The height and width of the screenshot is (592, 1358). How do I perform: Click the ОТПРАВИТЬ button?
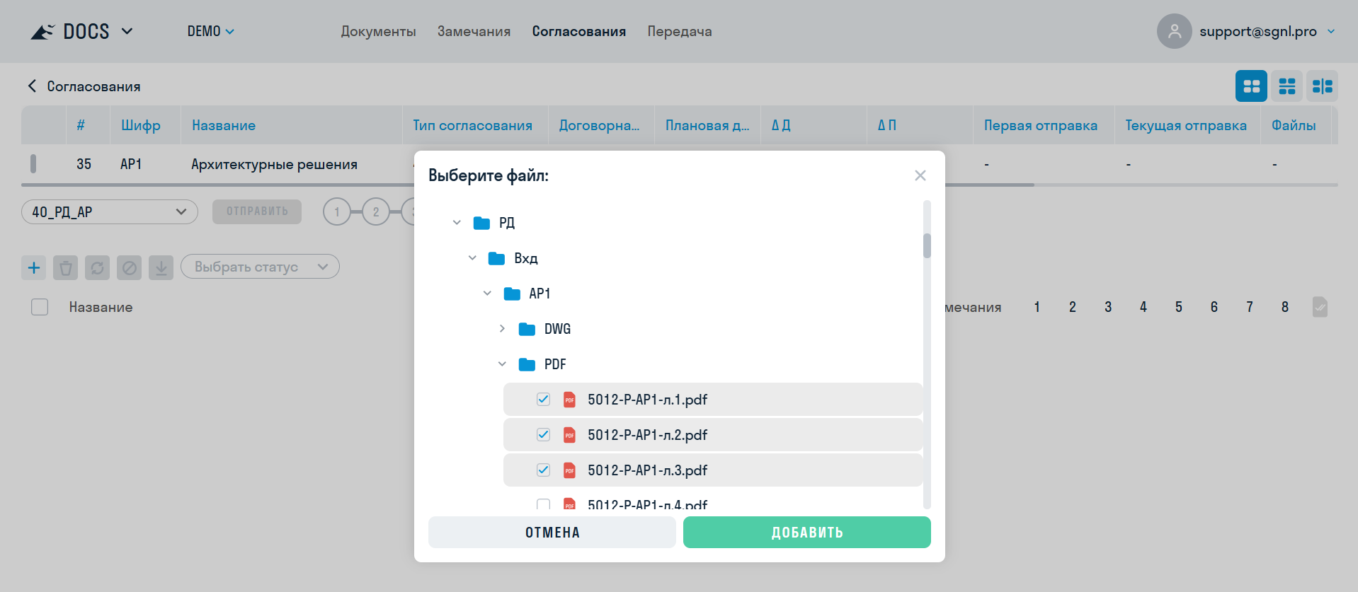[x=257, y=211]
